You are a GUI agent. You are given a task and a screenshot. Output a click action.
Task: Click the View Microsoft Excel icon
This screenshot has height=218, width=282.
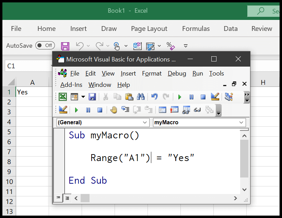tap(62, 97)
